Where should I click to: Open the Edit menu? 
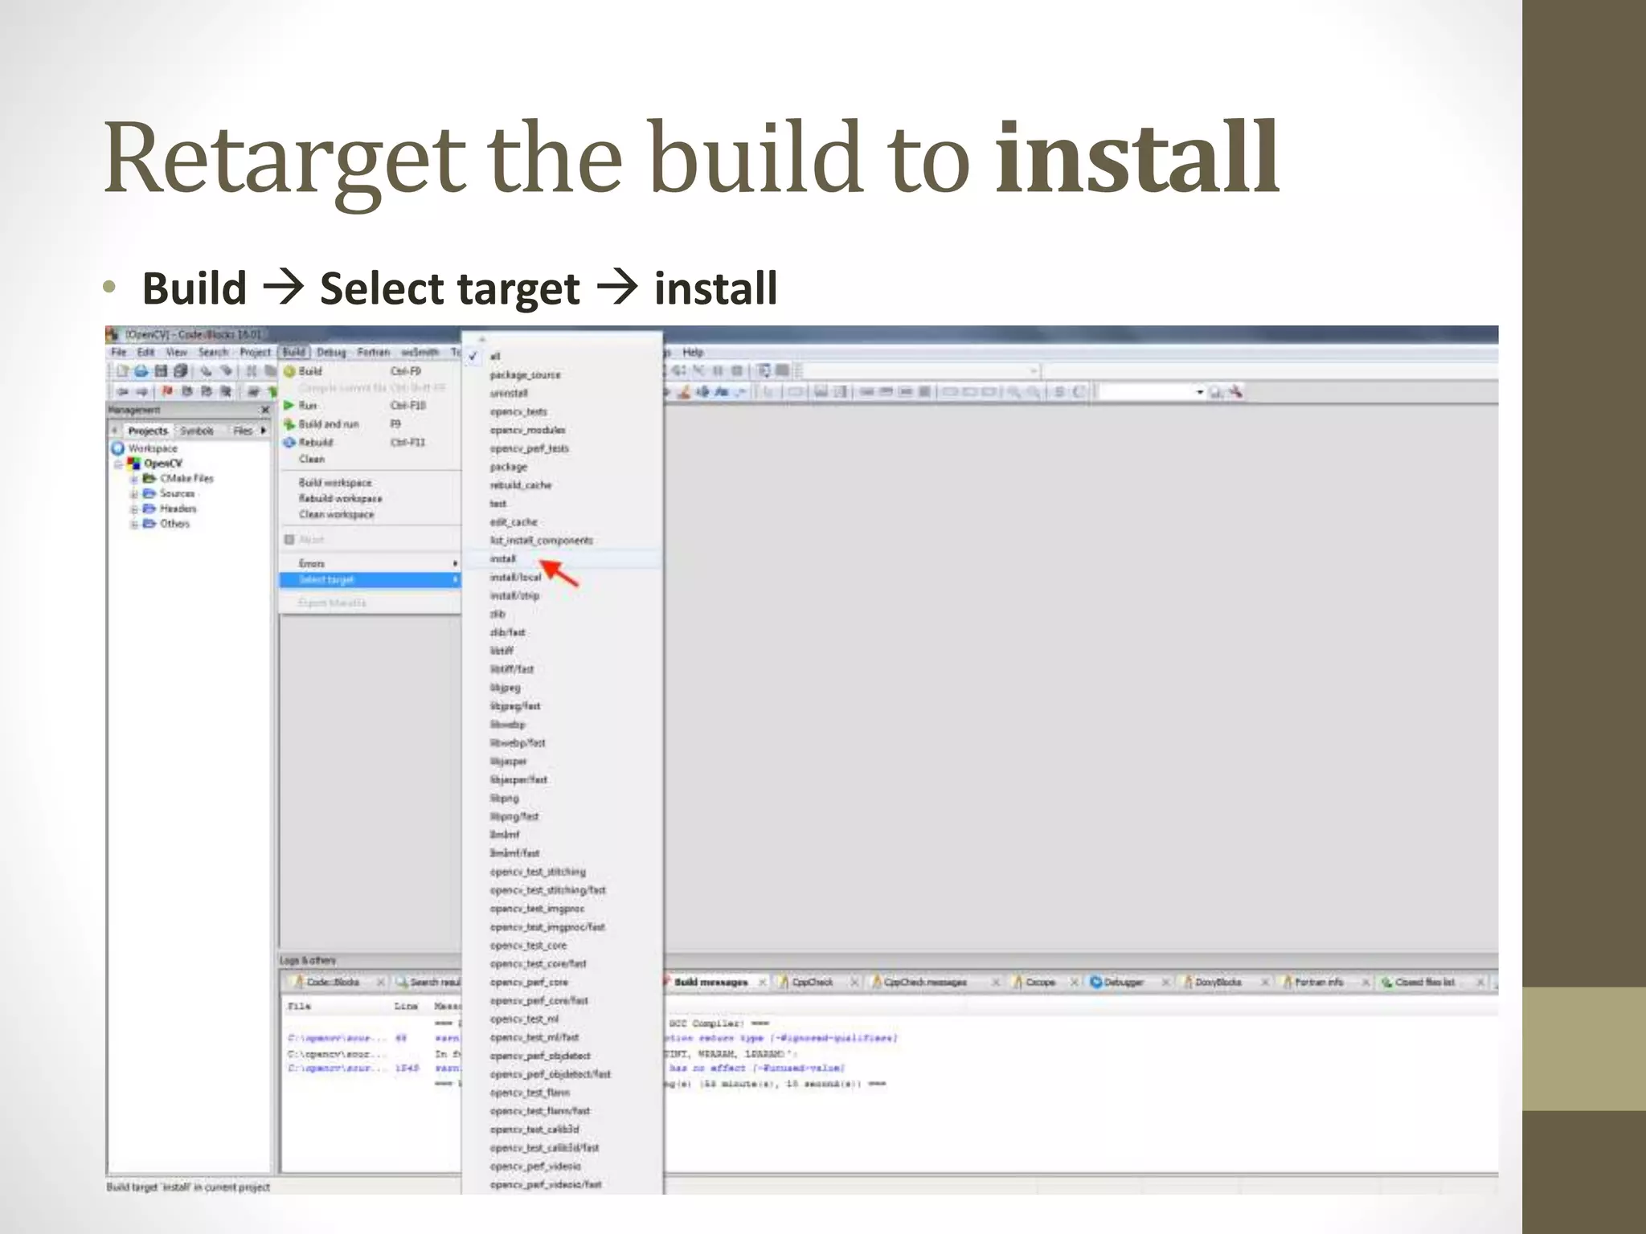click(145, 352)
